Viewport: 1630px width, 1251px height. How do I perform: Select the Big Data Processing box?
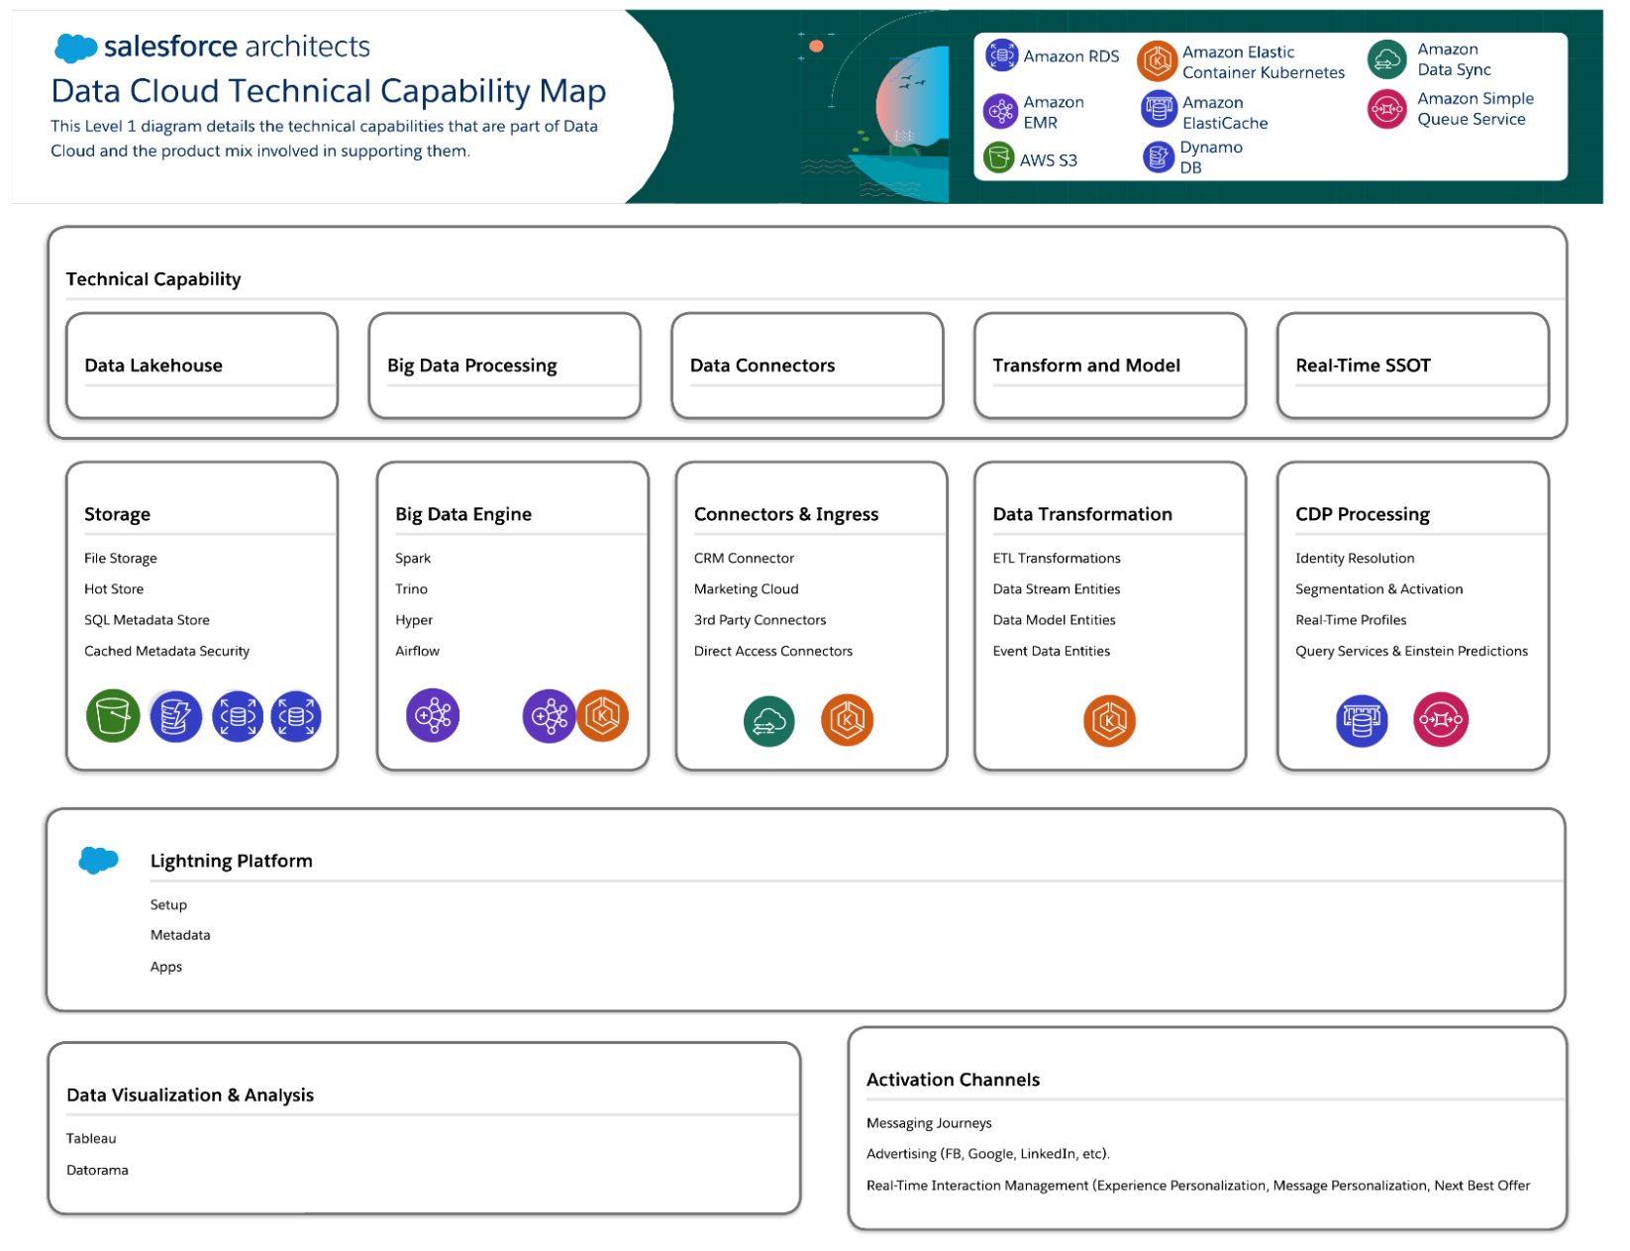[504, 365]
